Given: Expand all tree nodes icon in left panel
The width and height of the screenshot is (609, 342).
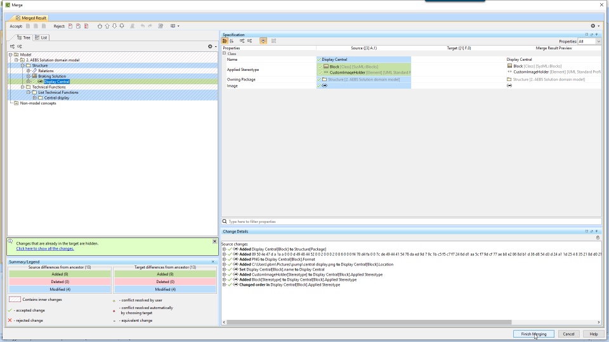Looking at the screenshot, I should point(13,46).
